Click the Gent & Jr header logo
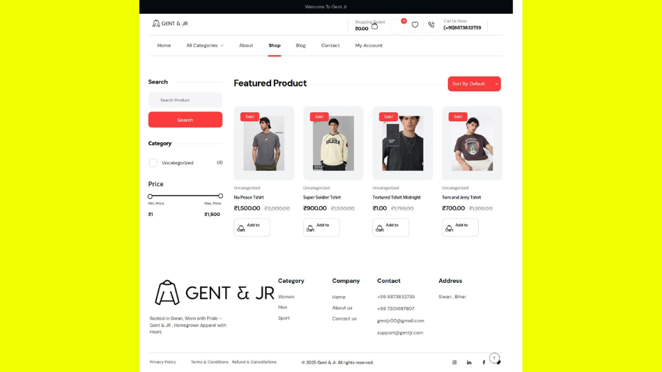 tap(170, 24)
